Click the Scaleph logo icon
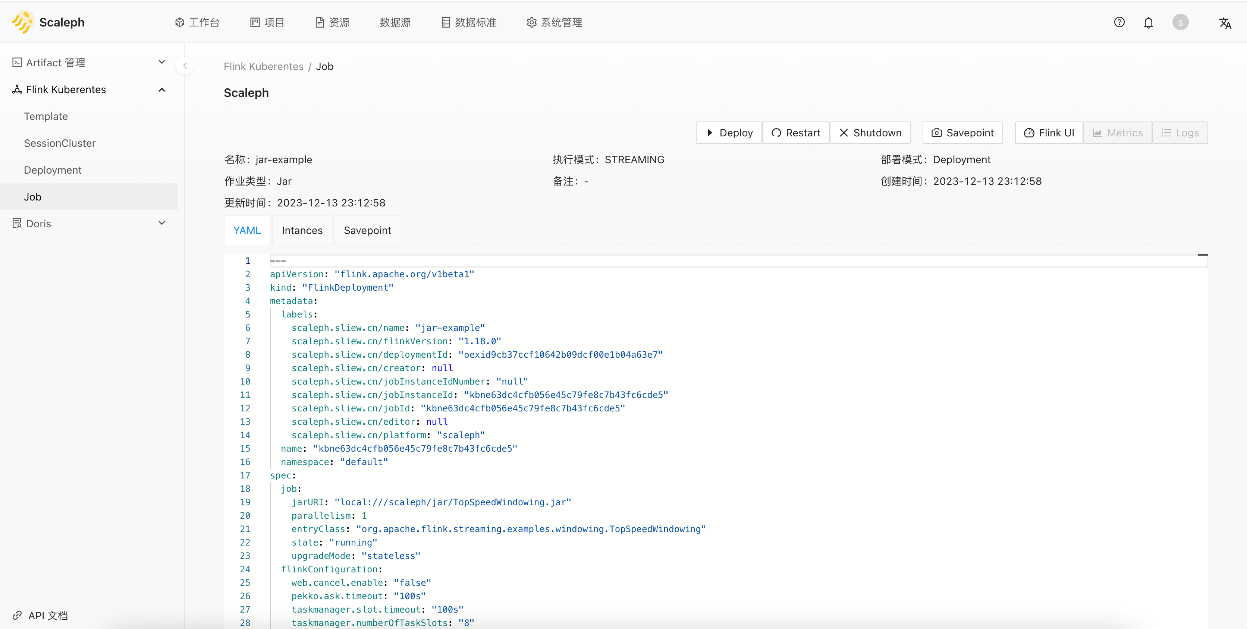This screenshot has height=629, width=1247. tap(22, 22)
